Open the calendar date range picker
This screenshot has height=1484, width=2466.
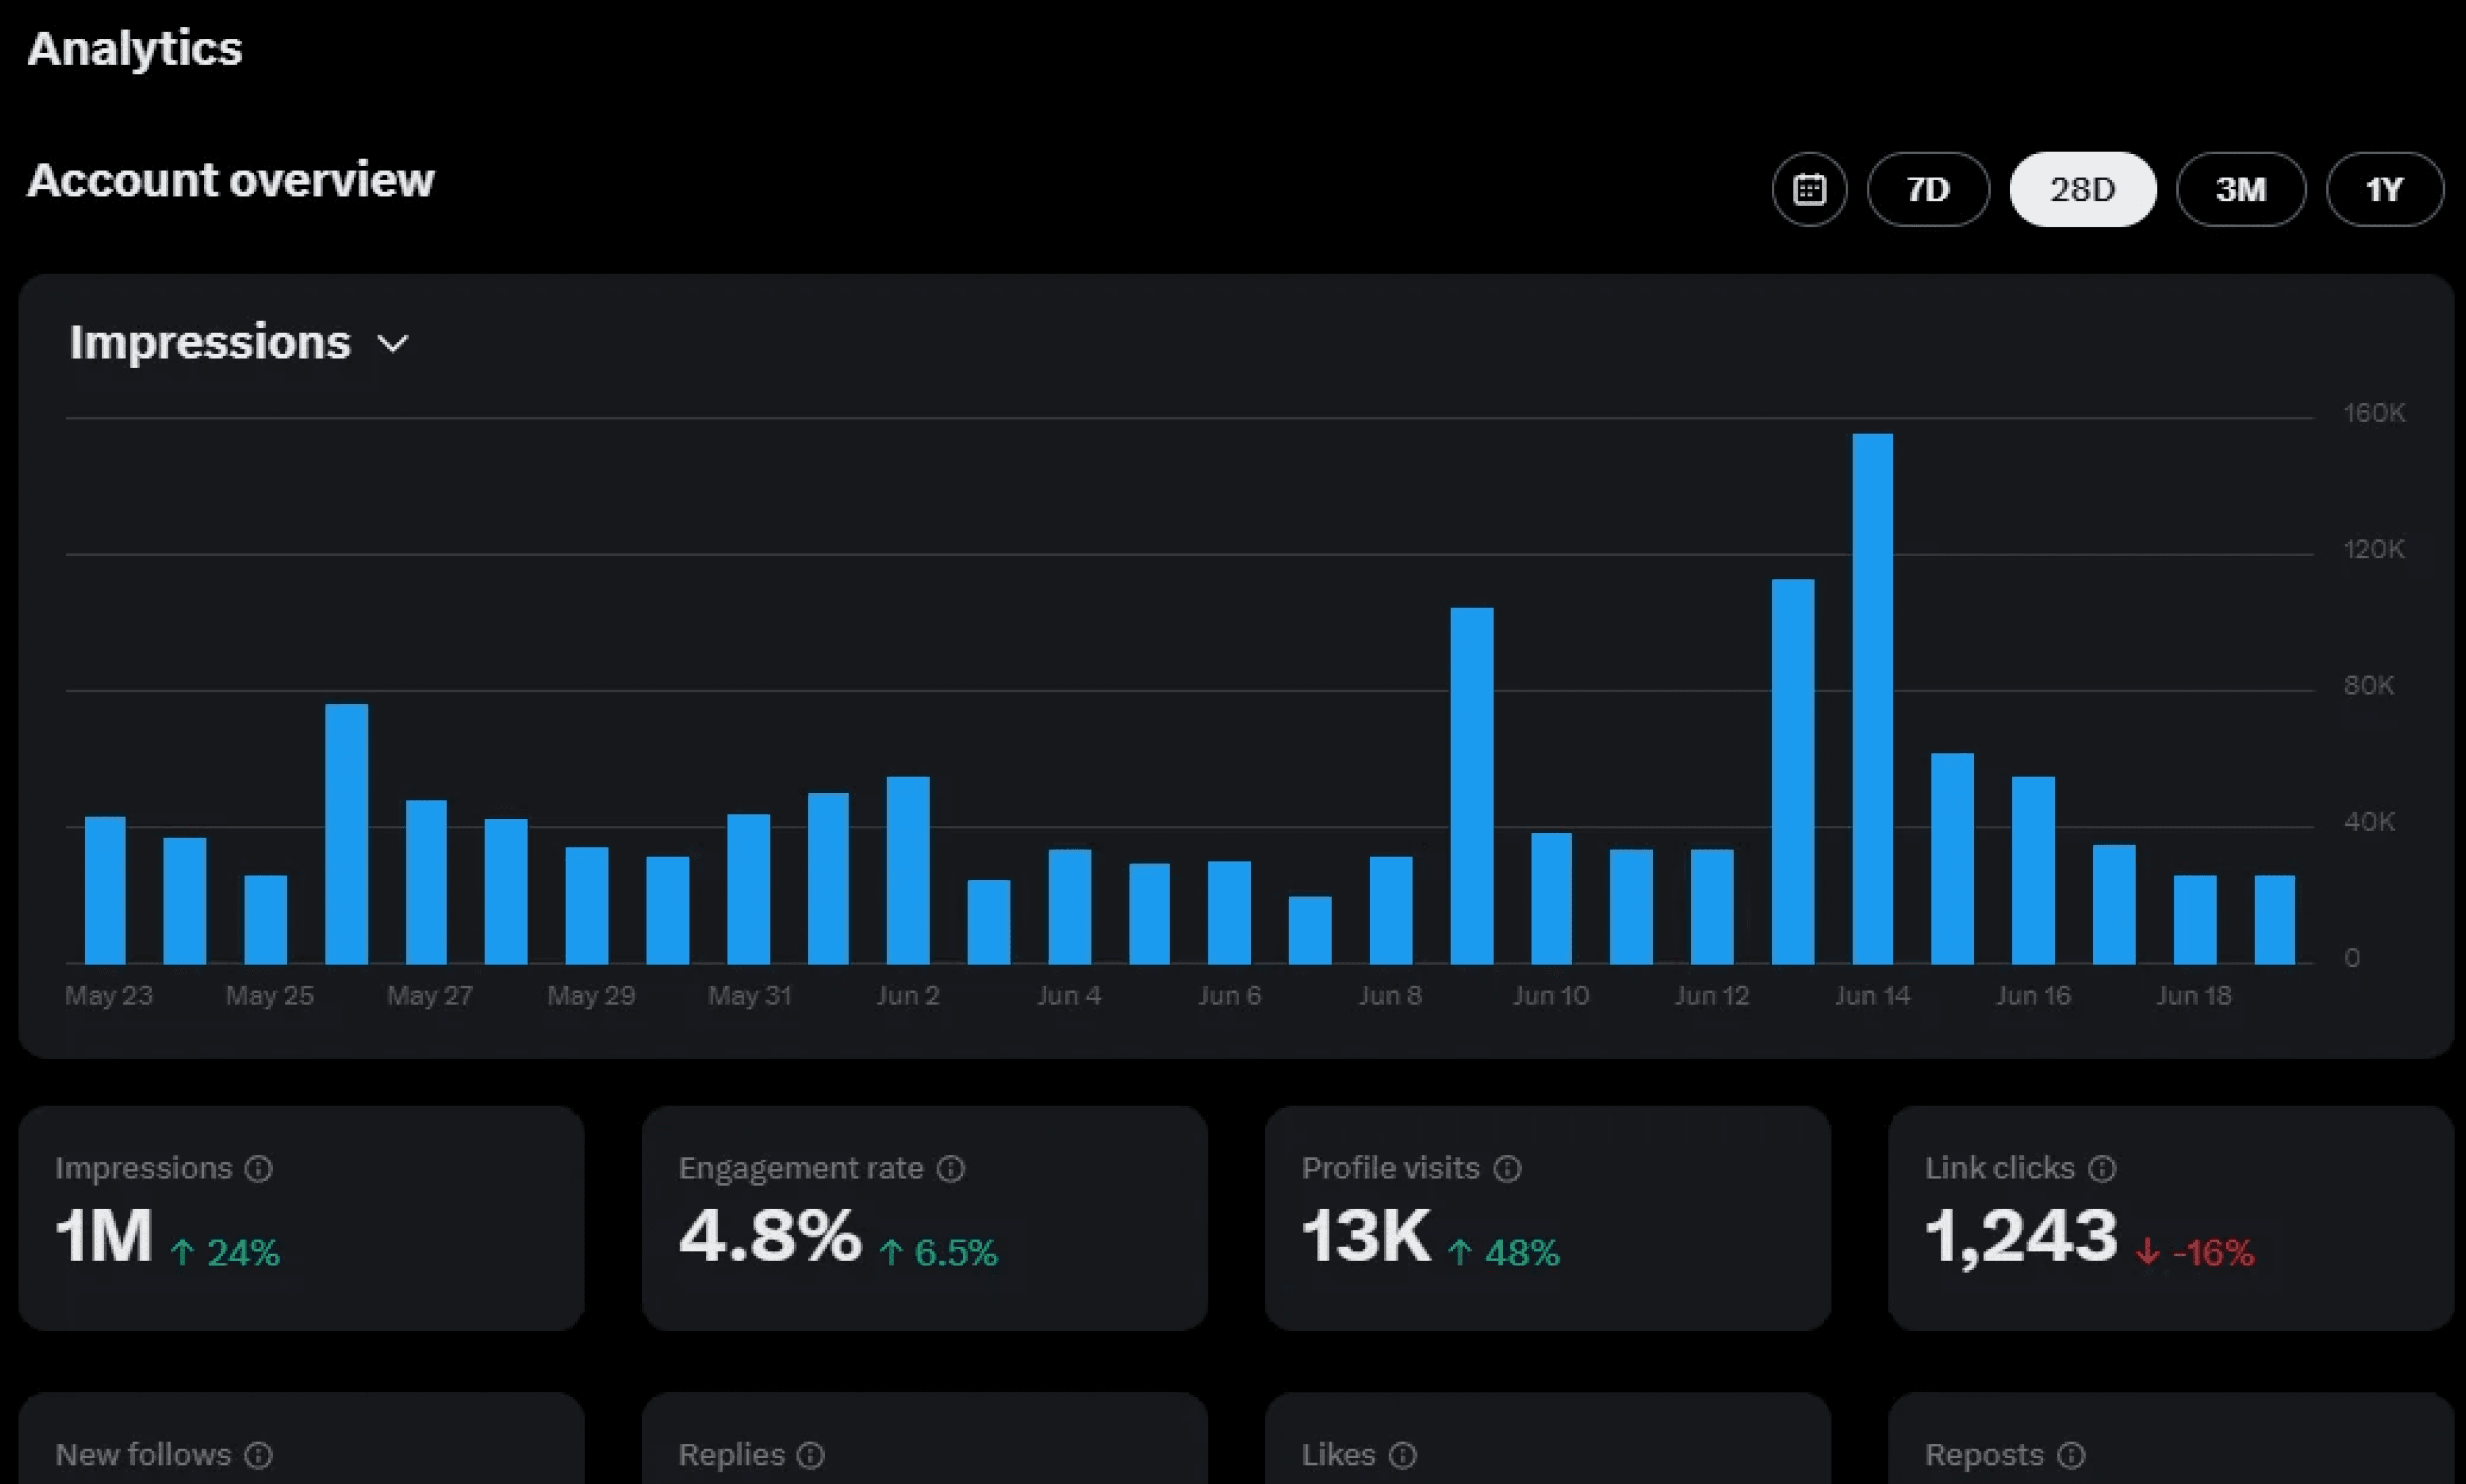[x=1809, y=189]
